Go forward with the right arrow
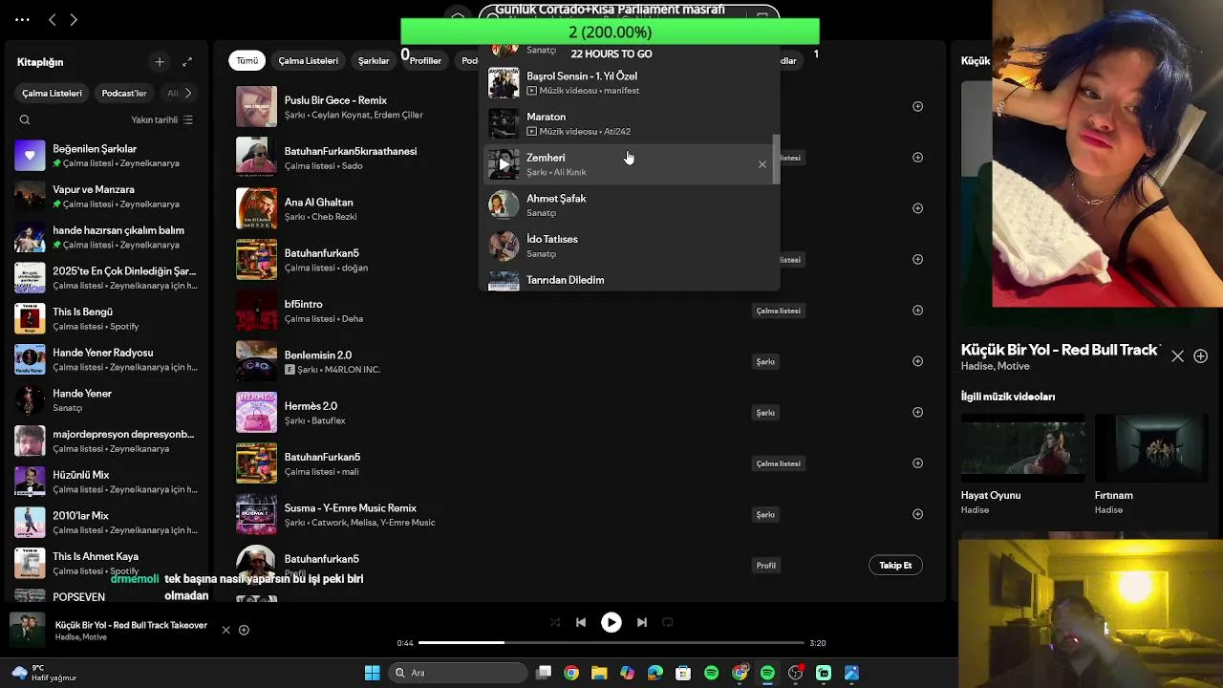The width and height of the screenshot is (1223, 688). (x=74, y=19)
